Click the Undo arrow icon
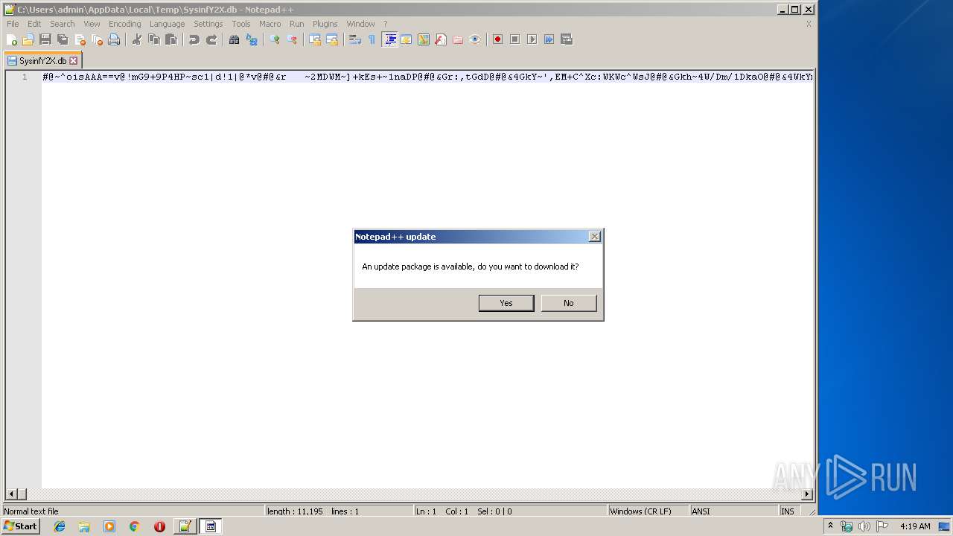The image size is (953, 536). [x=194, y=39]
